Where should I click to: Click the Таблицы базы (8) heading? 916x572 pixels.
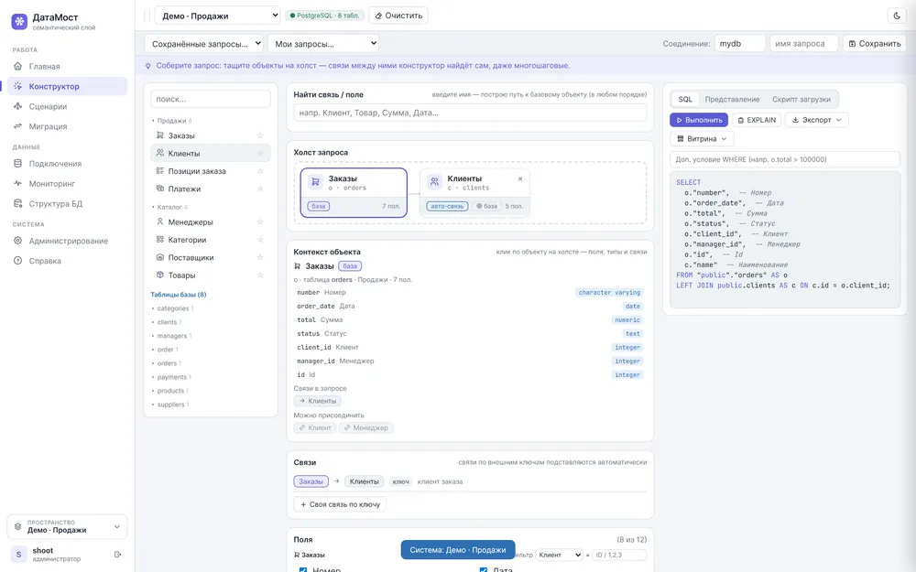click(179, 295)
